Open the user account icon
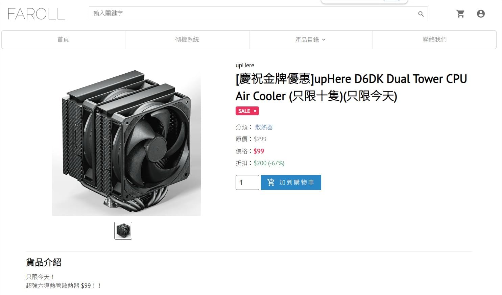 481,14
